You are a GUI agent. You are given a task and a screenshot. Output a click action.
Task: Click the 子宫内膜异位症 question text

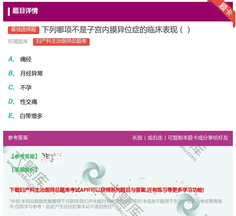point(116,30)
